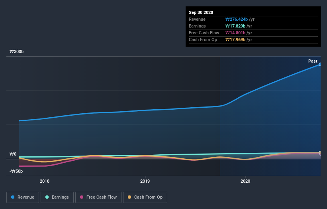Click the ₩17.829b earnings value

pos(235,26)
